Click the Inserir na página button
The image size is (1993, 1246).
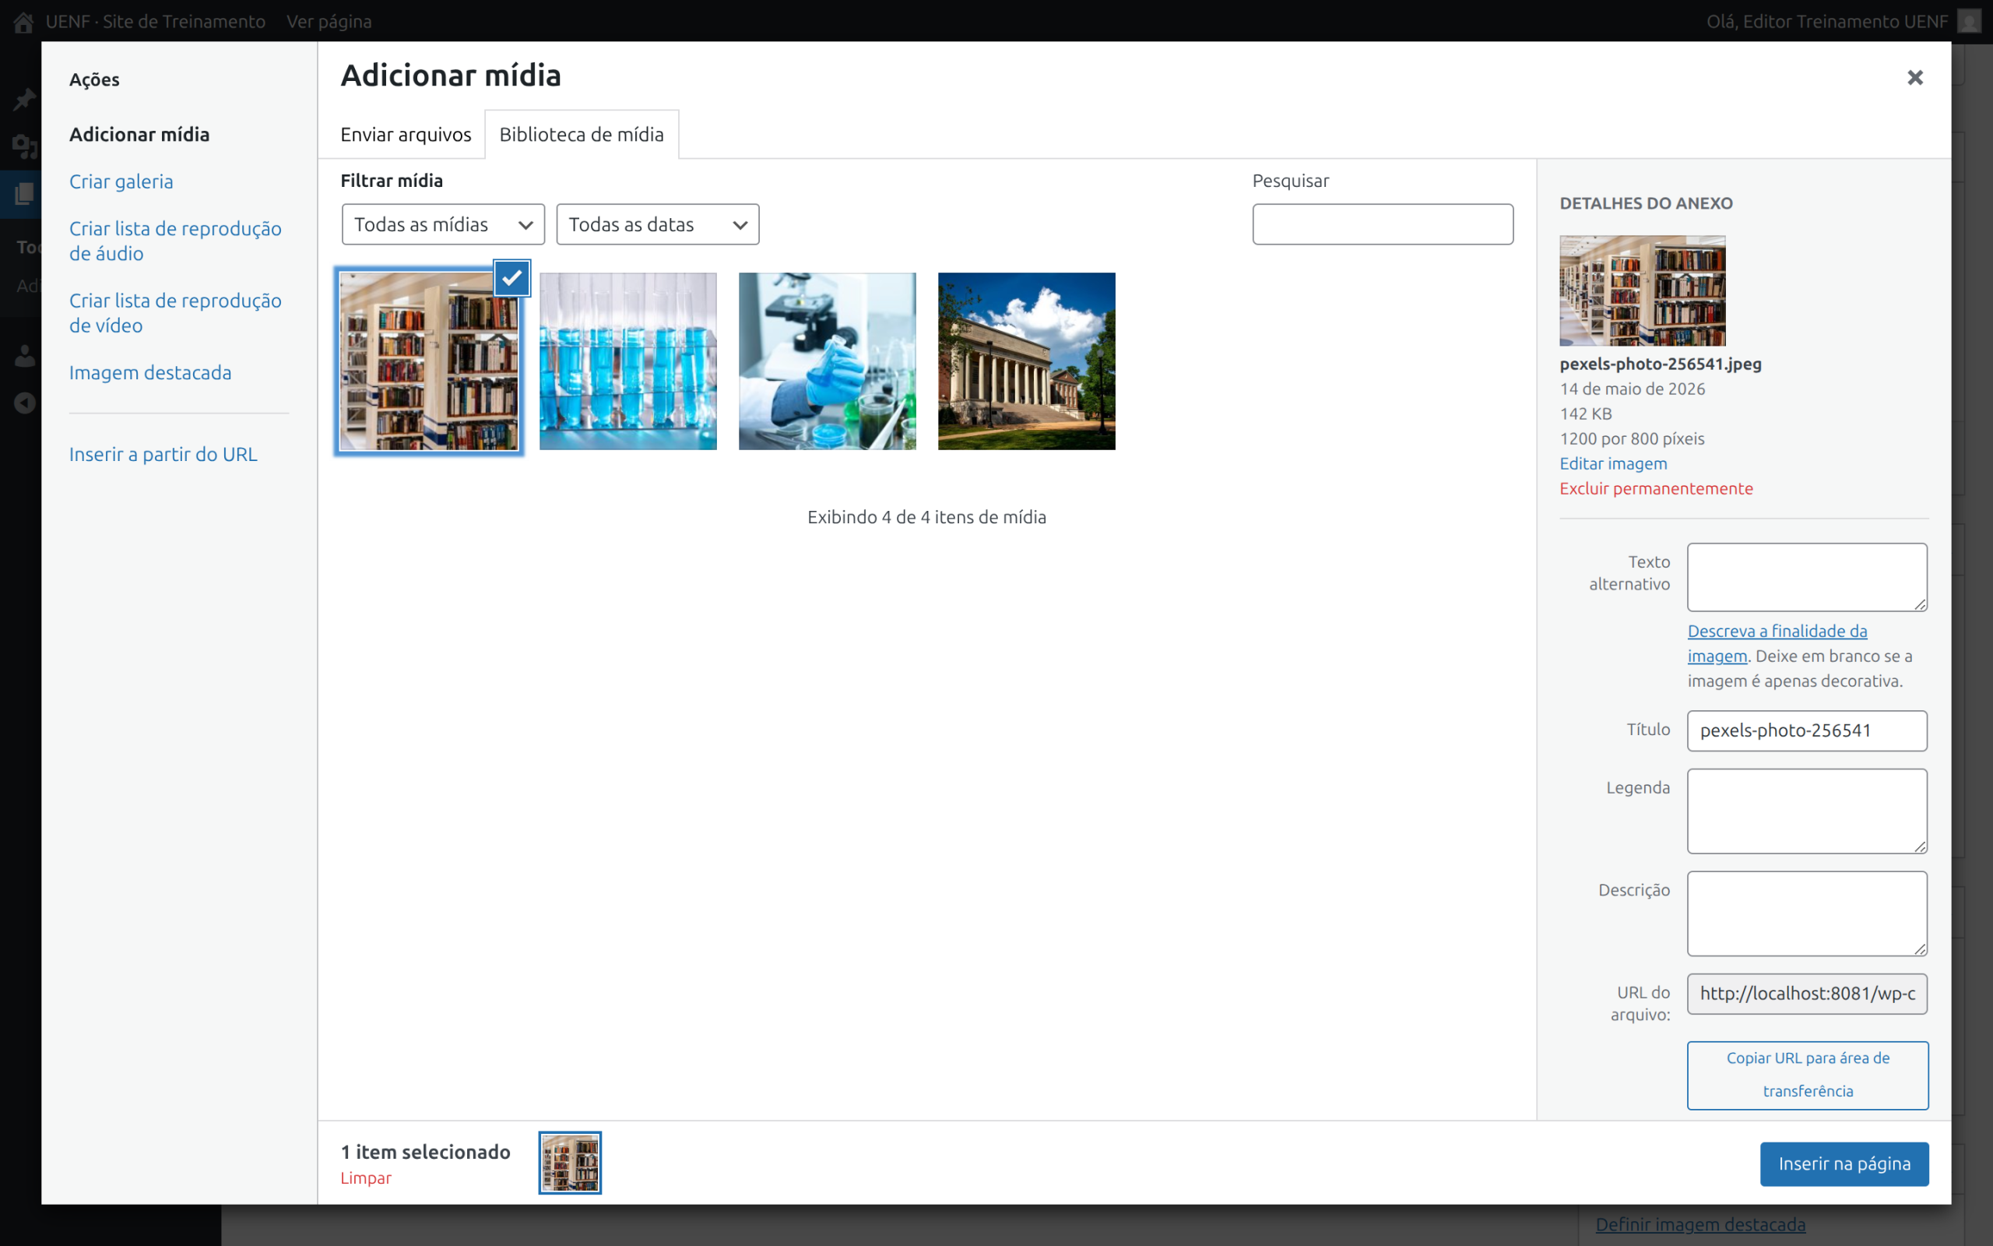(1844, 1163)
